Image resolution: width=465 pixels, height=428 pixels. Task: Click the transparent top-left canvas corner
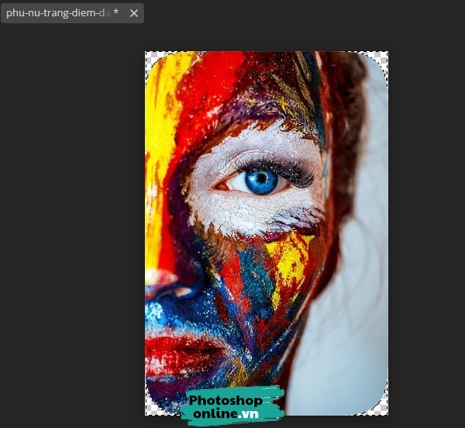coord(149,56)
